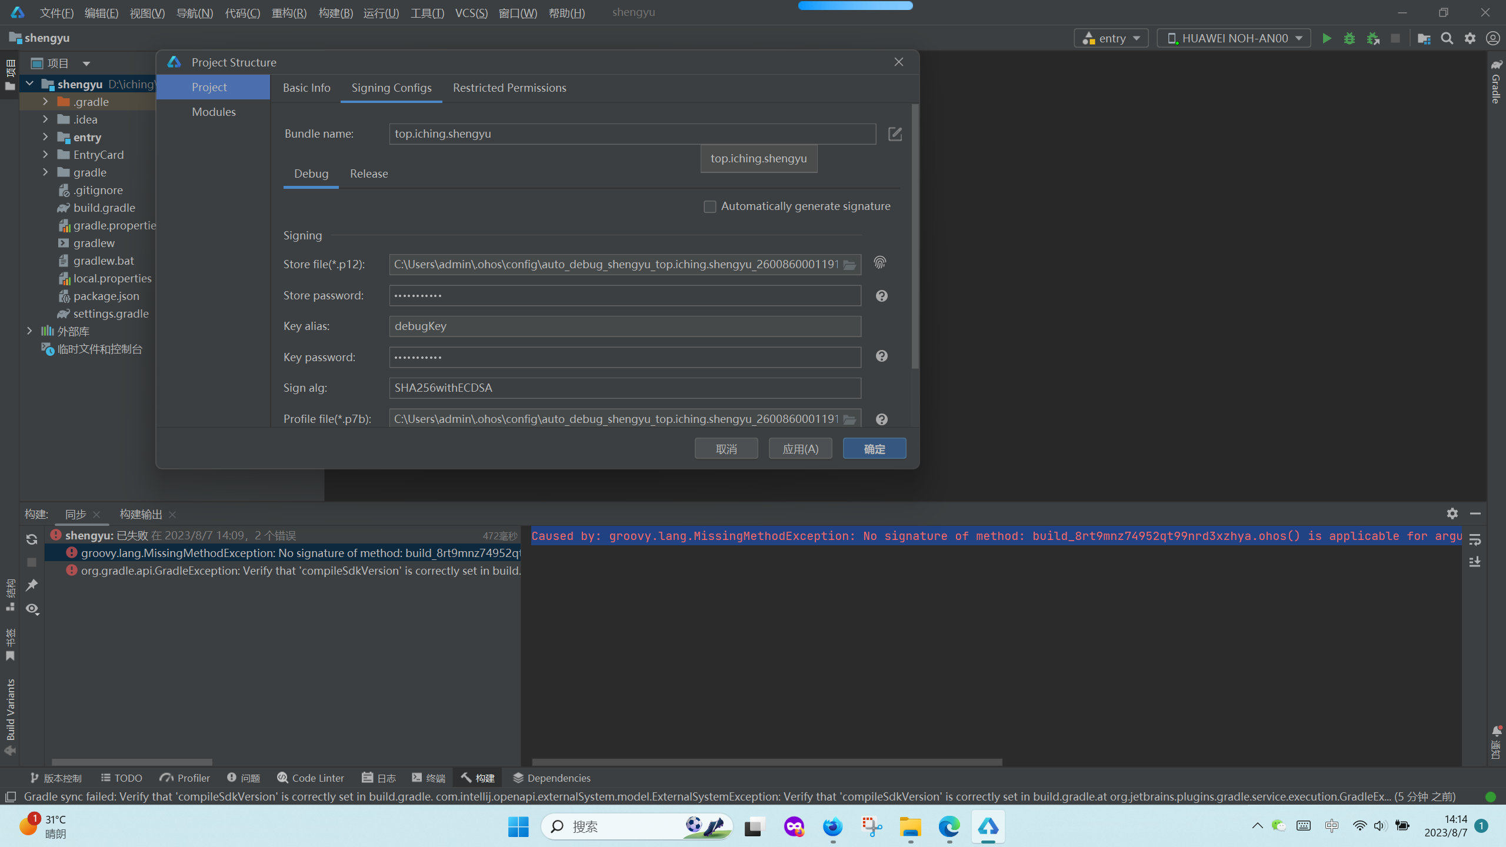Click Attach Debugger to Process icon
This screenshot has width=1506, height=847.
coord(1373,38)
